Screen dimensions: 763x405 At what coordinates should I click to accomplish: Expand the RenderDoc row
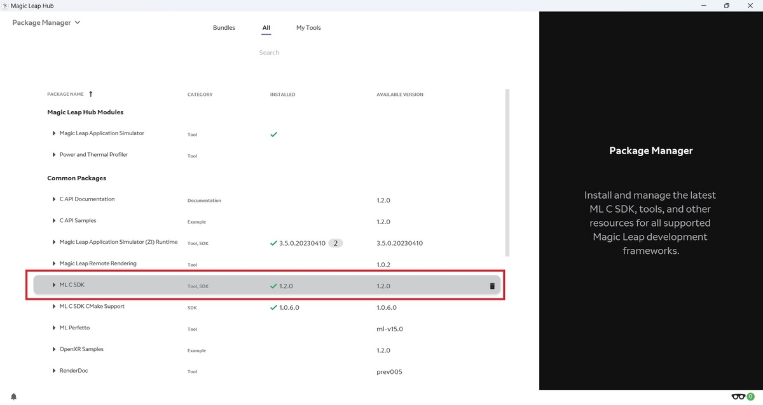(x=54, y=371)
